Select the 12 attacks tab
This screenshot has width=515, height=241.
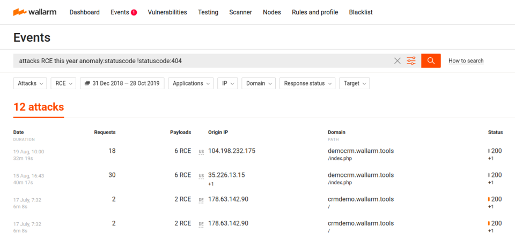coord(39,107)
